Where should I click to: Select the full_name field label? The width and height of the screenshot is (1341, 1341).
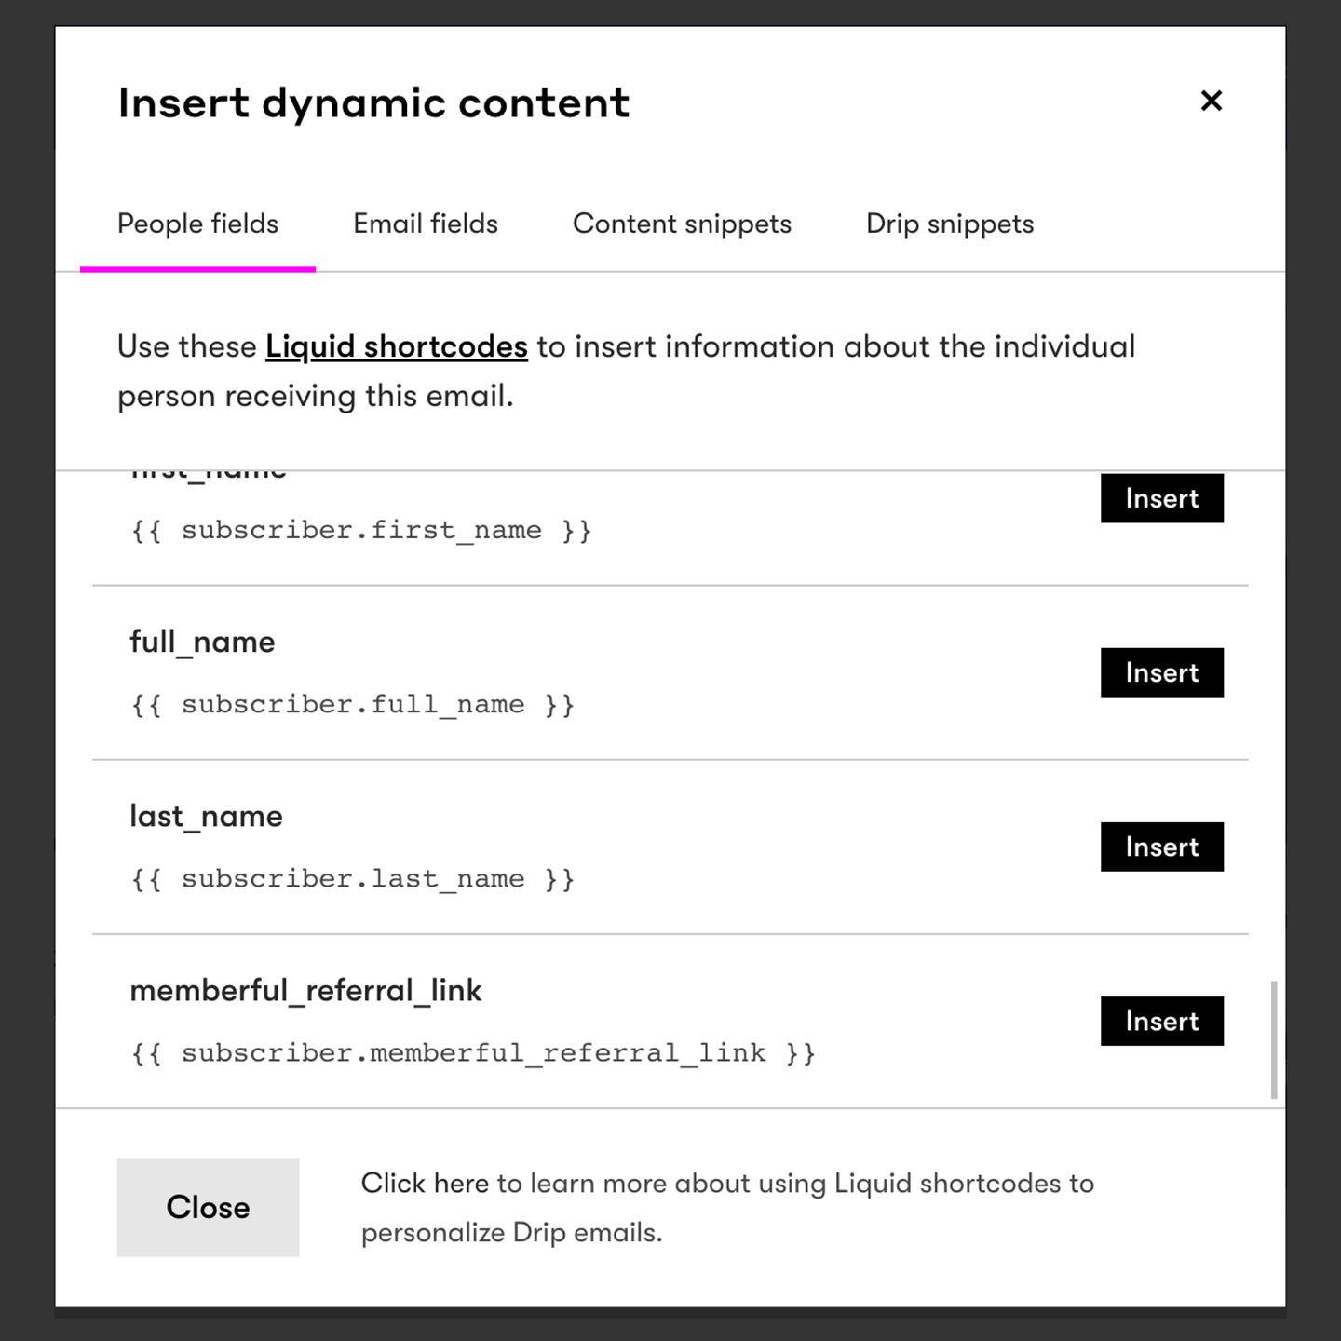(x=202, y=642)
